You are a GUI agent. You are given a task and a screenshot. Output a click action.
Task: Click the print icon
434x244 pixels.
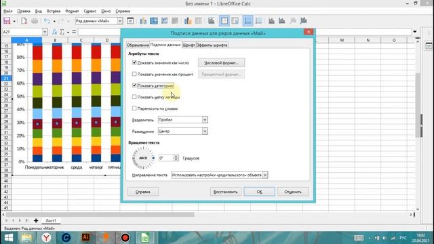(35, 21)
